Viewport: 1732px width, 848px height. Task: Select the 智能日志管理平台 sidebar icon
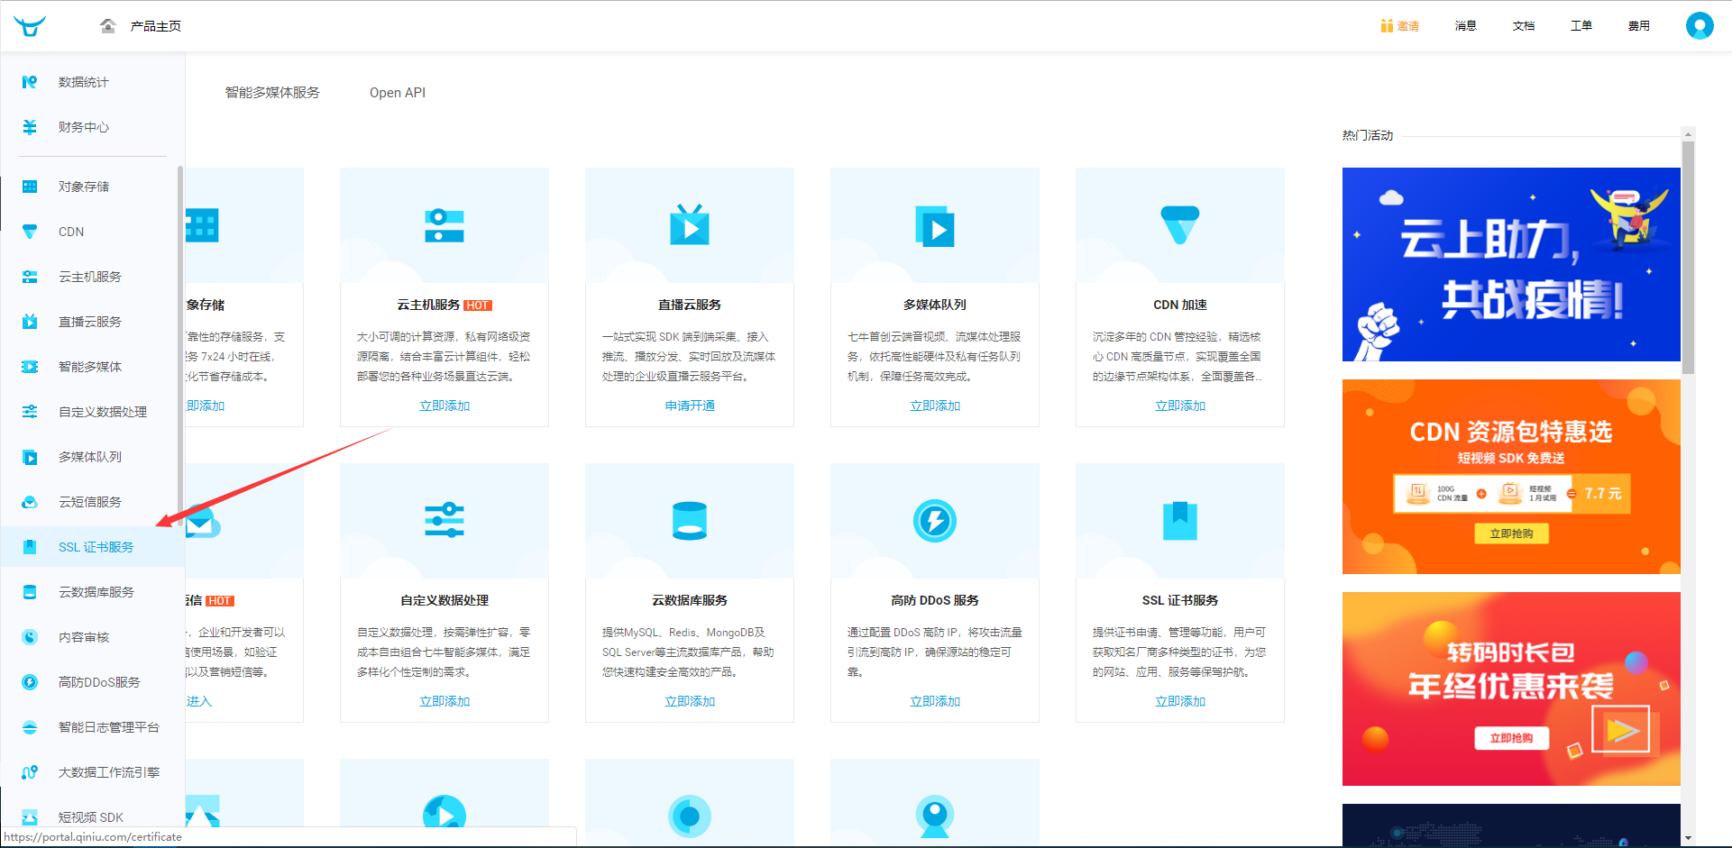coord(30,727)
